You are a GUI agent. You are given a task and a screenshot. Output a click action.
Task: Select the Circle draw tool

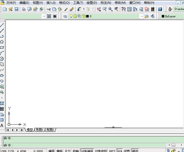[x=2, y=58]
